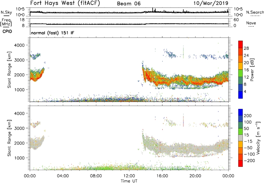The image size is (264, 183).
Task: Click the '20:00' time axis tick label
Action: coord(195,176)
